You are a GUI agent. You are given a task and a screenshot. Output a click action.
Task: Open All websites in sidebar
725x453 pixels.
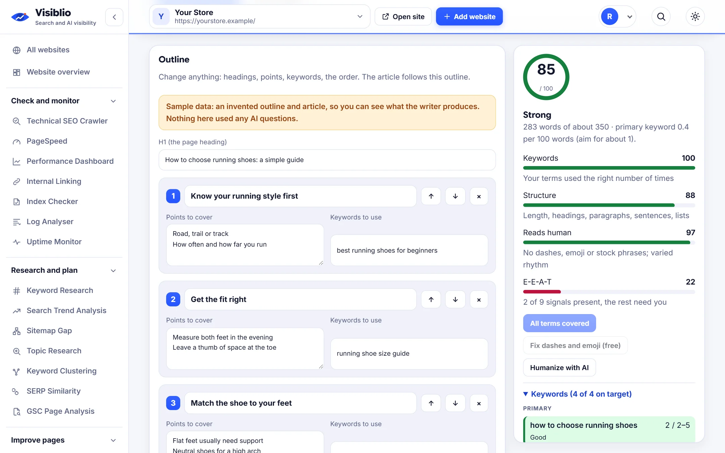pos(48,50)
